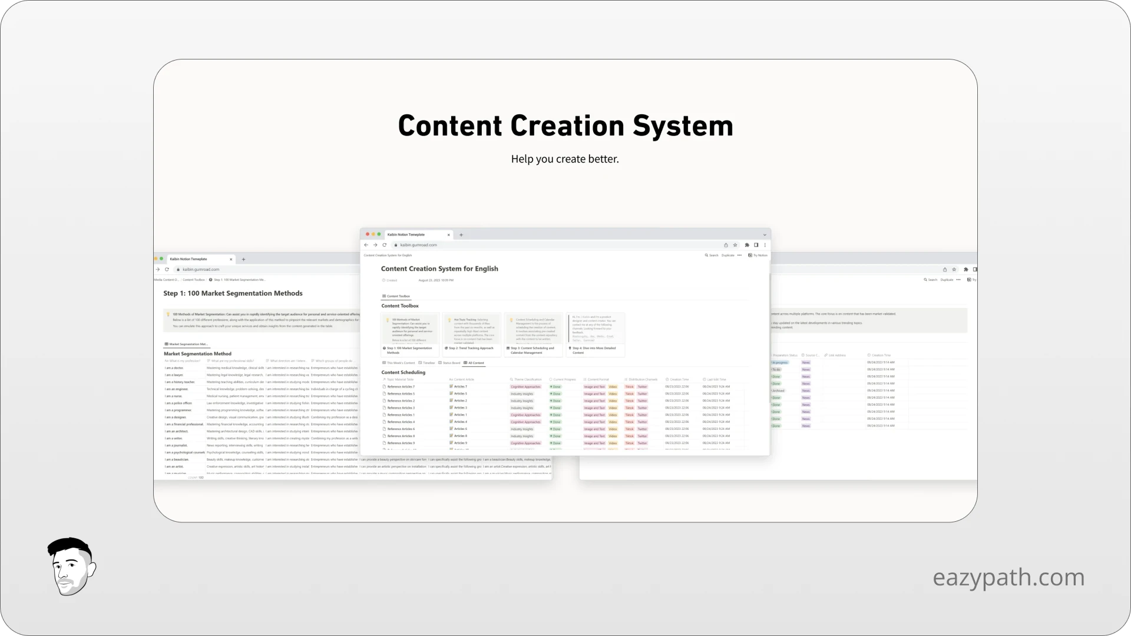Viewport: 1131px width, 636px height.
Task: Select Market Segmentation Met... view tab in left window
Action: tap(186, 344)
